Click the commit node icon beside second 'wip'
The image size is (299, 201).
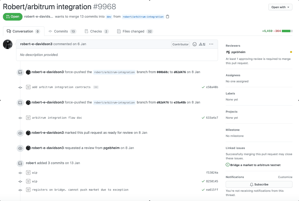point(20,181)
